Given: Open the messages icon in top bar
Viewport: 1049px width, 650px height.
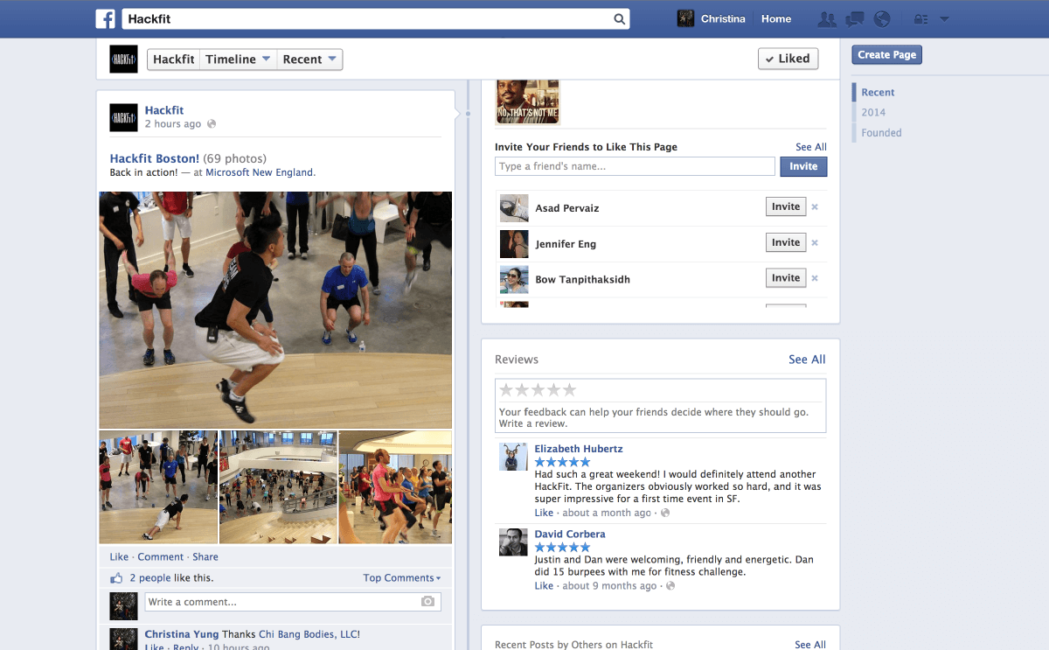Looking at the screenshot, I should coord(855,19).
